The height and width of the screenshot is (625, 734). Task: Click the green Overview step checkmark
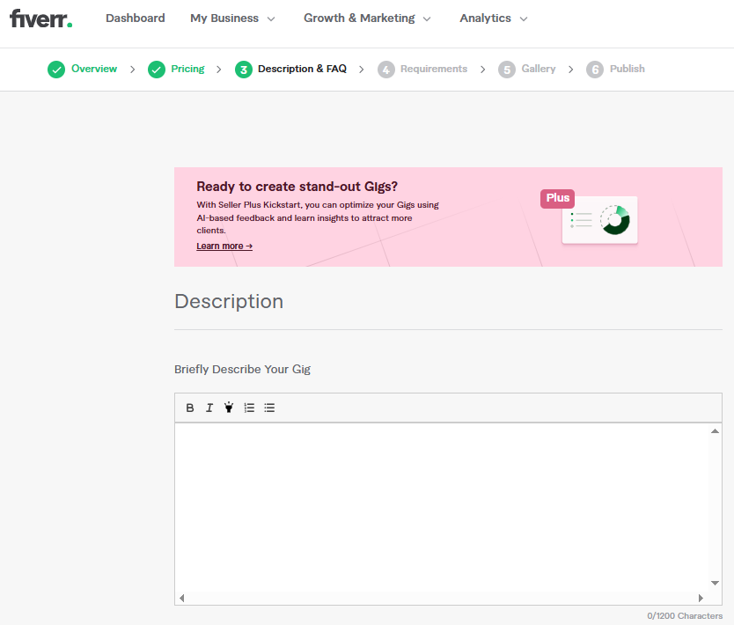click(x=56, y=70)
